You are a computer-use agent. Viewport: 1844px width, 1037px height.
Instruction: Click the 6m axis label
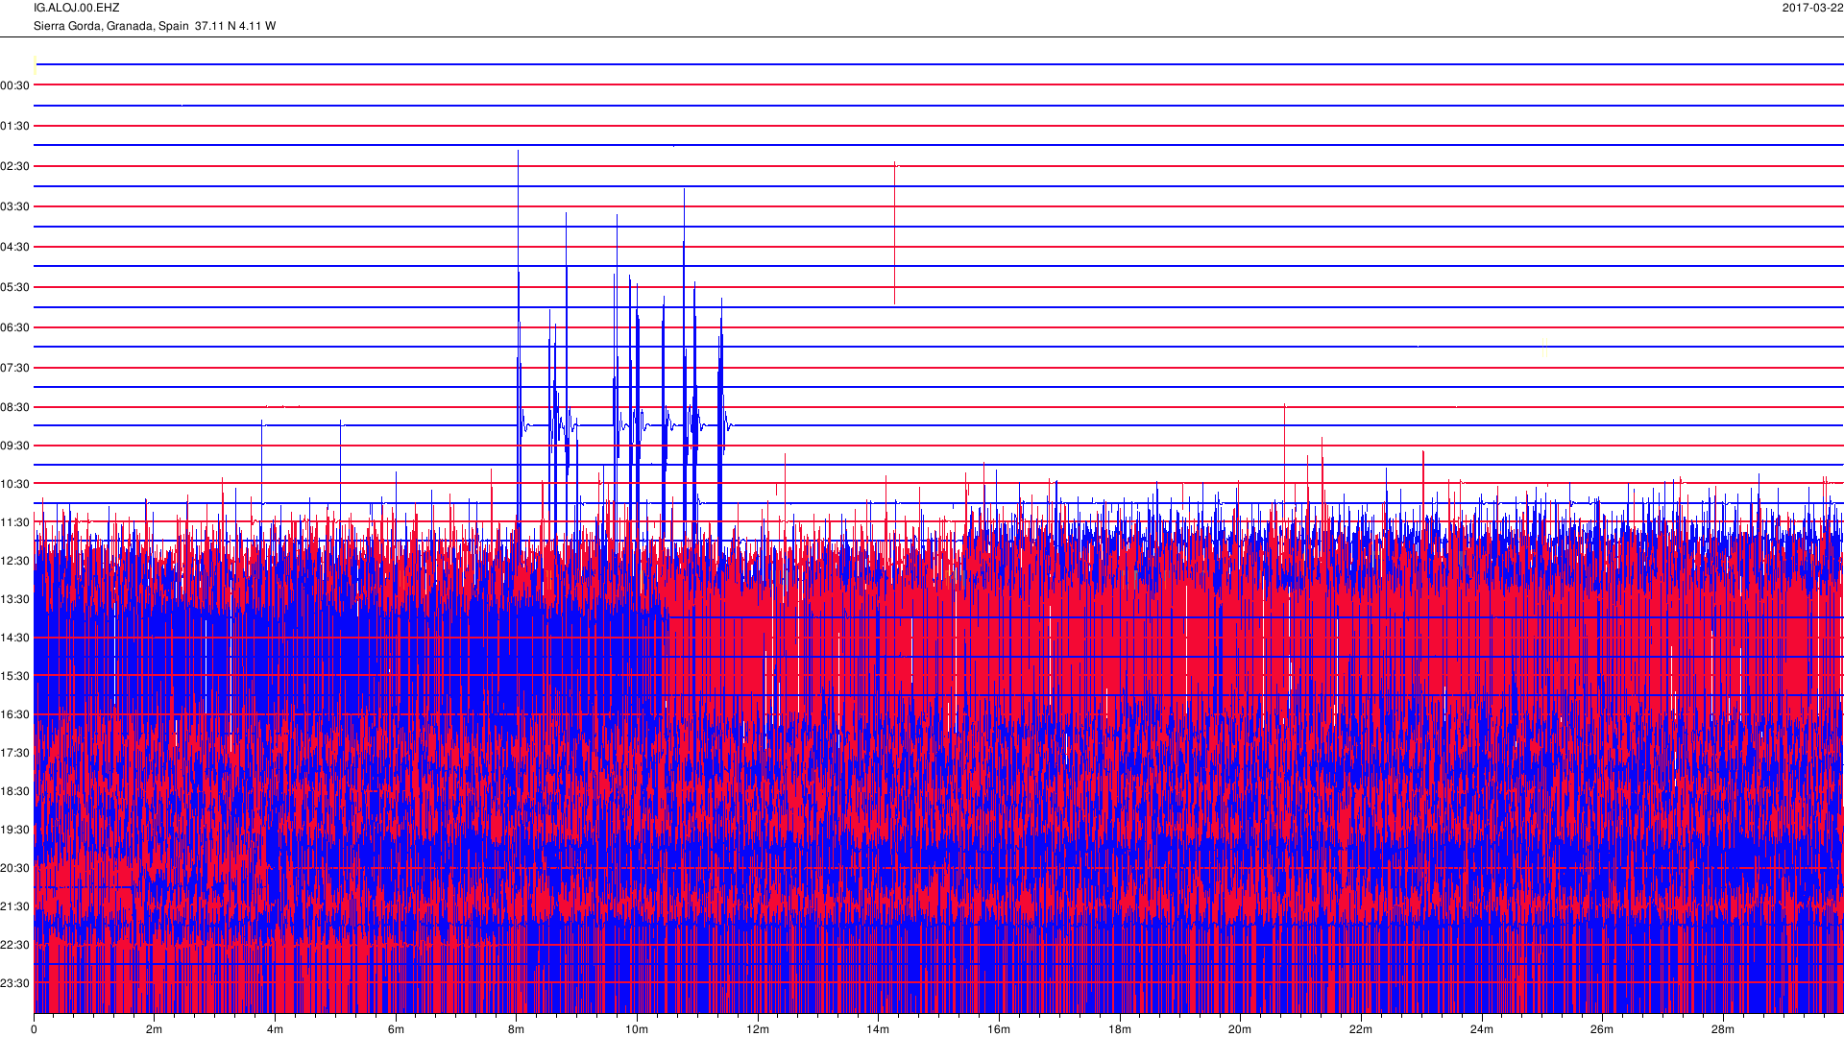pos(396,1029)
